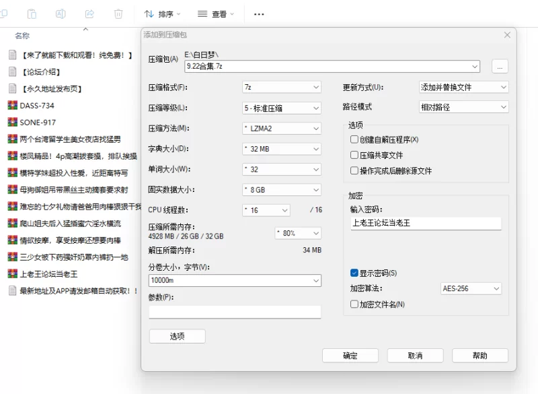Select the 【论坛介绍】 text file icon
This screenshot has width=538, height=394.
[12, 71]
